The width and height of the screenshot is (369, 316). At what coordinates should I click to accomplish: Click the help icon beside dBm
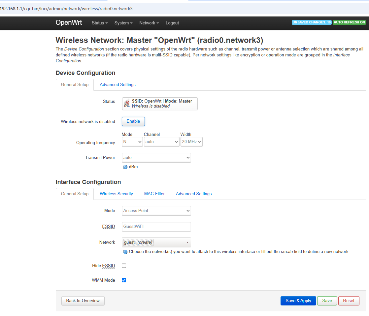tap(125, 167)
